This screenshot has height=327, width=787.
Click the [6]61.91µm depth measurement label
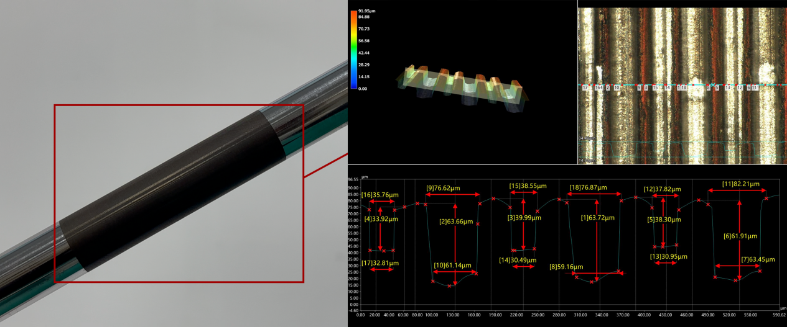coord(741,236)
